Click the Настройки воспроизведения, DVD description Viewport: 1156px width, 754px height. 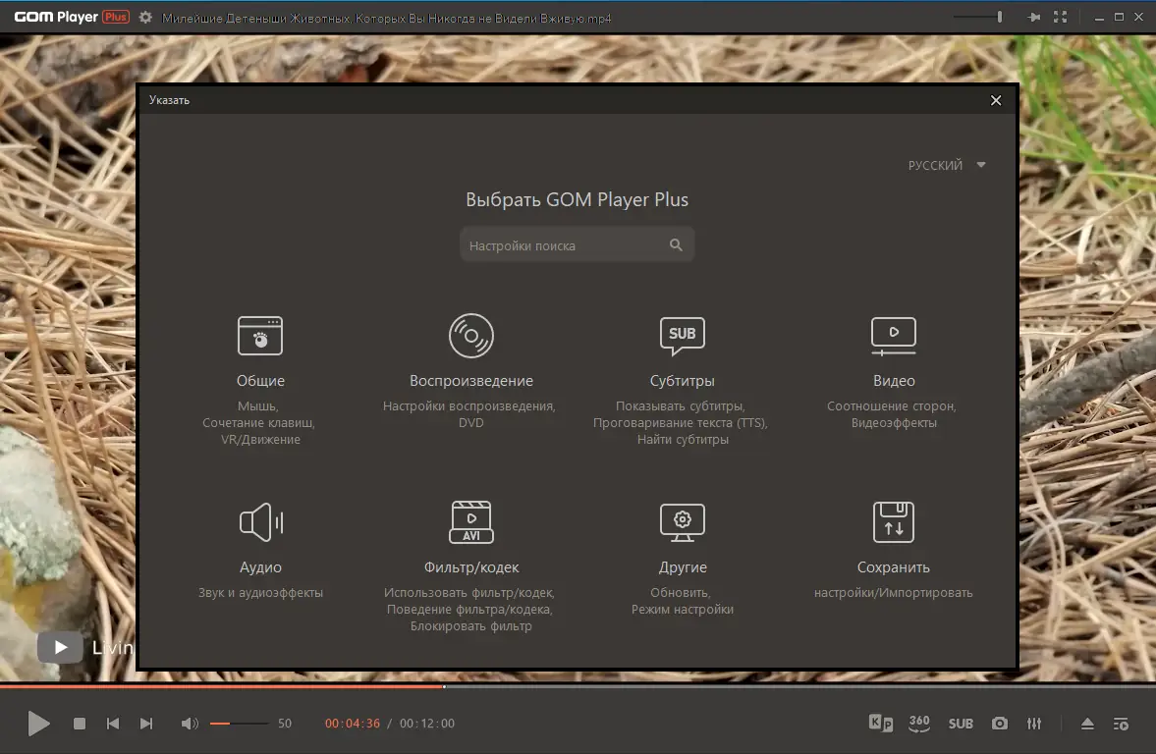tap(469, 414)
